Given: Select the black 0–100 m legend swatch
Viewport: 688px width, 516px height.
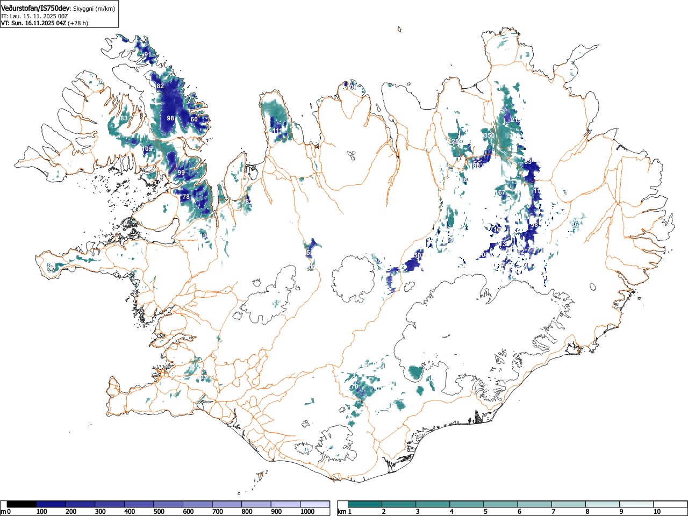Looking at the screenshot, I should 22,504.
